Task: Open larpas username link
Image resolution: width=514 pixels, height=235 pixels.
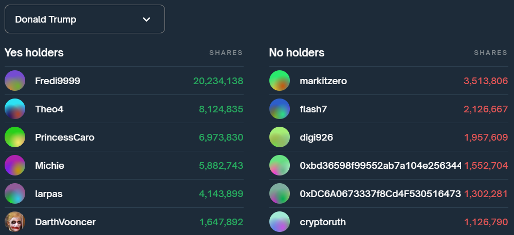Action: [x=49, y=193]
